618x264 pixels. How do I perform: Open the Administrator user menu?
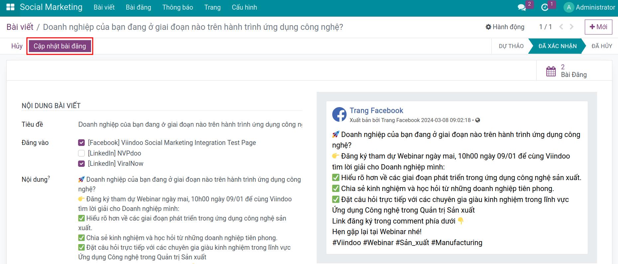pos(589,7)
